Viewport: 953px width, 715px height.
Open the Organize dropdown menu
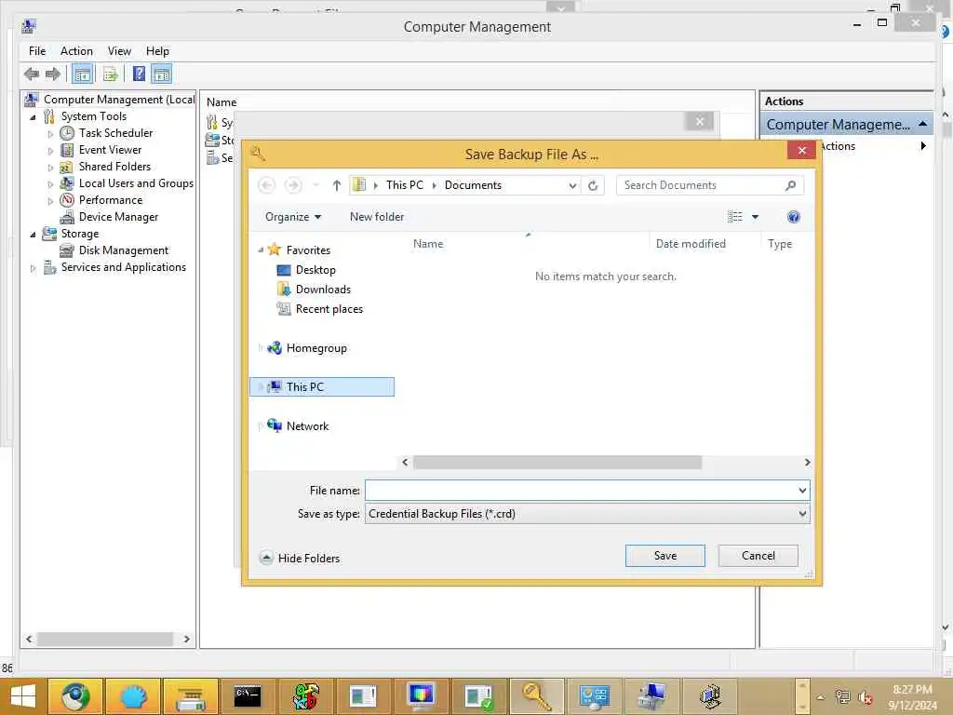[x=293, y=216]
